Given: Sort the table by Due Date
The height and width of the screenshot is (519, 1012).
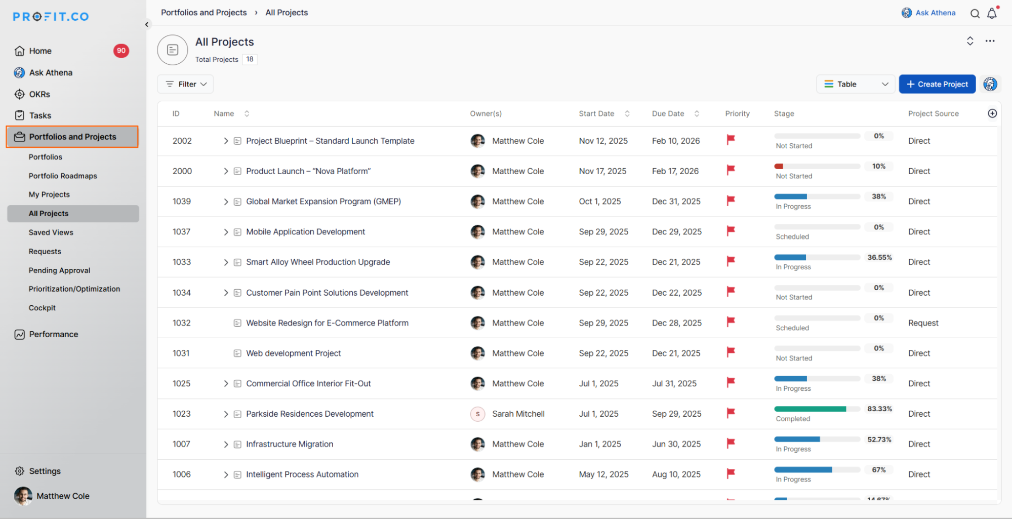Looking at the screenshot, I should tap(697, 114).
